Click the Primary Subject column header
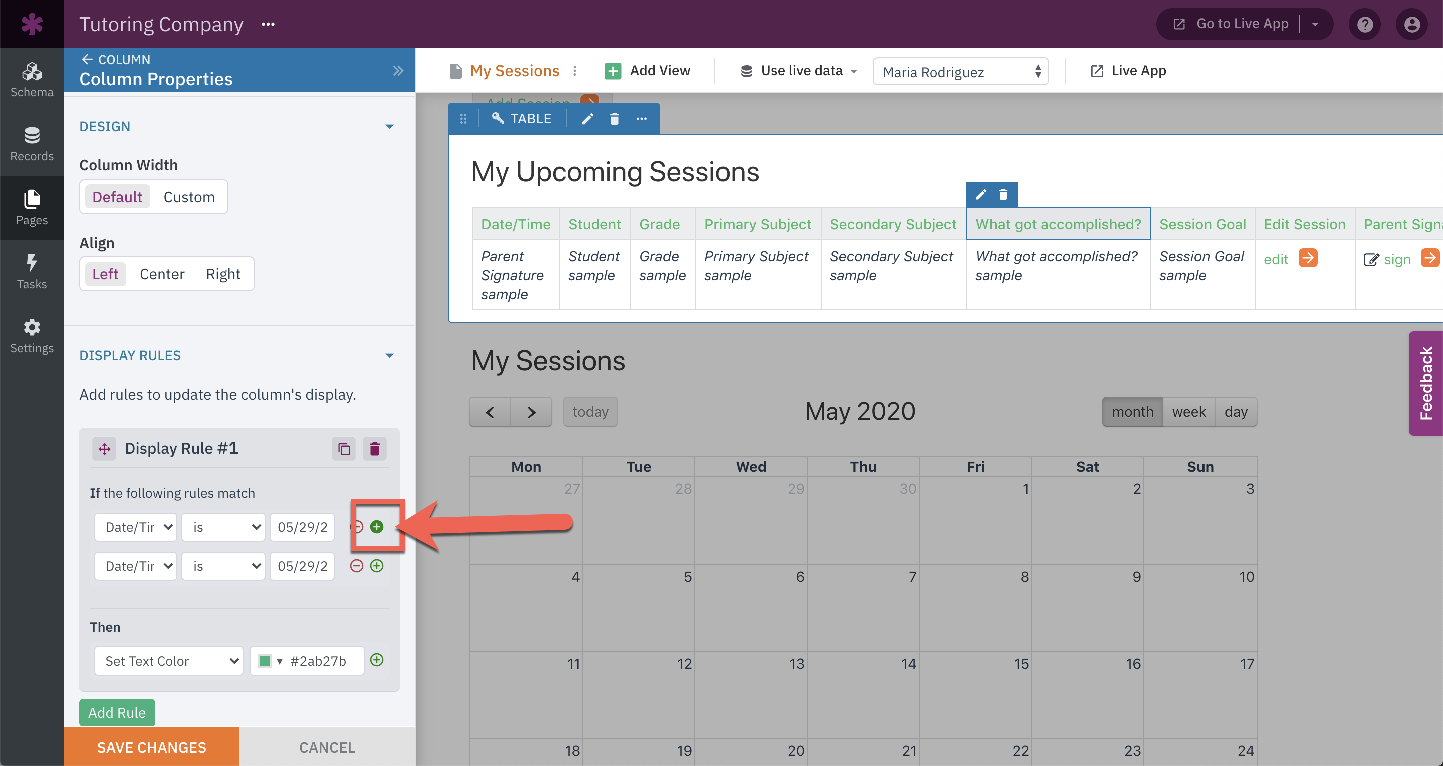Screen dimensions: 1443x766 tap(758, 224)
